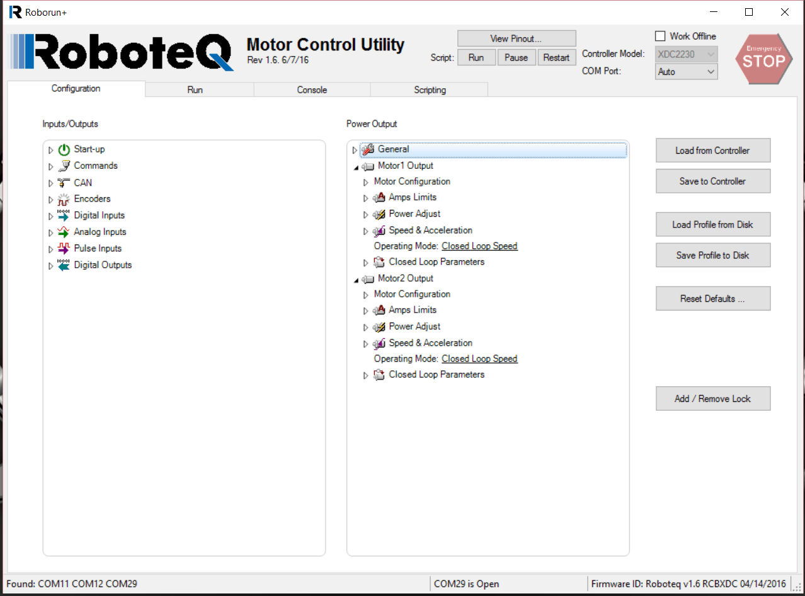Click the status bar resize grip
Image resolution: width=805 pixels, height=596 pixels.
[x=797, y=587]
